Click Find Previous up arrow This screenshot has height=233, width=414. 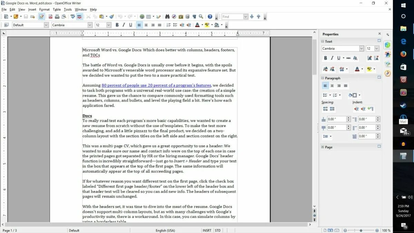(x=258, y=17)
